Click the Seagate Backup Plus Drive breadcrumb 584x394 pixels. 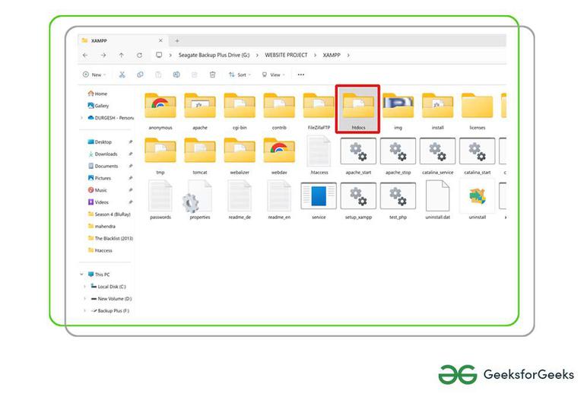(x=214, y=55)
